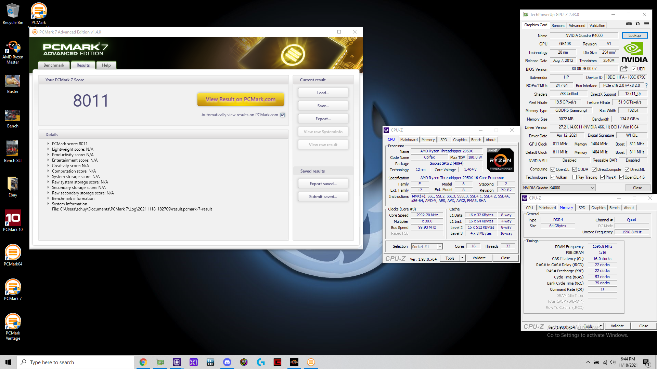657x369 pixels.
Task: Toggle the PhysX checkbox in GPU-Z
Action: [x=602, y=177]
